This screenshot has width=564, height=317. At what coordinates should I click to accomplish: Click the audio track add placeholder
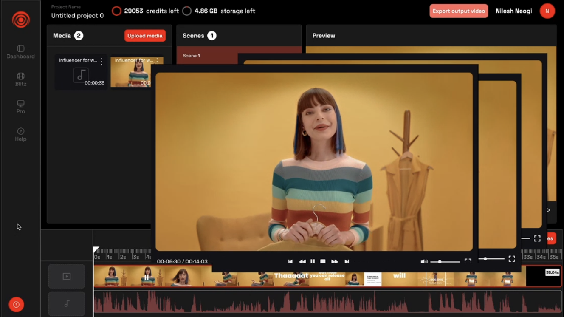[x=67, y=303]
